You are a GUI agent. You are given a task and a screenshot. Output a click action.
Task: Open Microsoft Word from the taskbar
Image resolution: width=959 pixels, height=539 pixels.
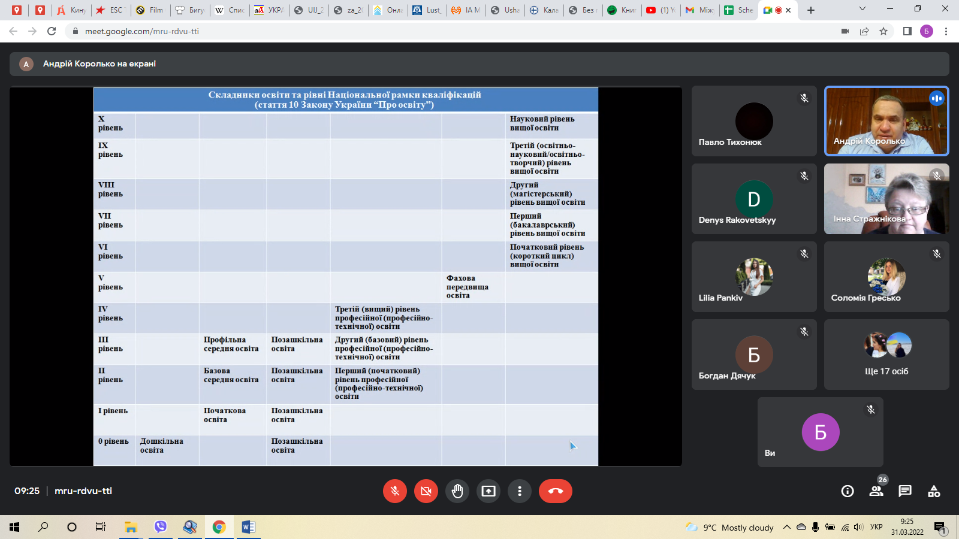click(x=248, y=527)
